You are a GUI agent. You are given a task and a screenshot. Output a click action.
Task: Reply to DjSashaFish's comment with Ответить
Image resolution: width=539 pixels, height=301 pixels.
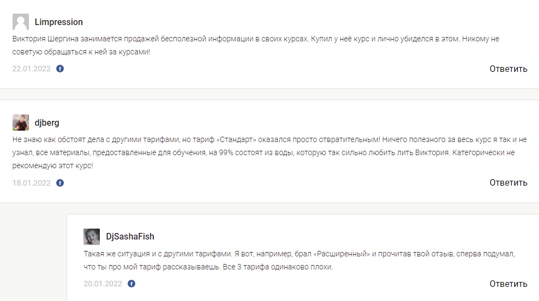pos(508,284)
